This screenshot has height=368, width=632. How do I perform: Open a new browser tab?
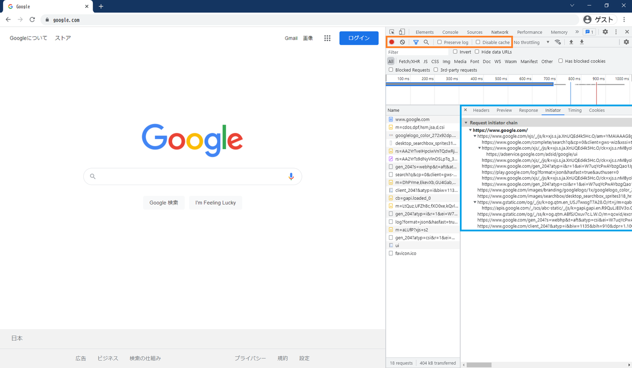[x=101, y=6]
